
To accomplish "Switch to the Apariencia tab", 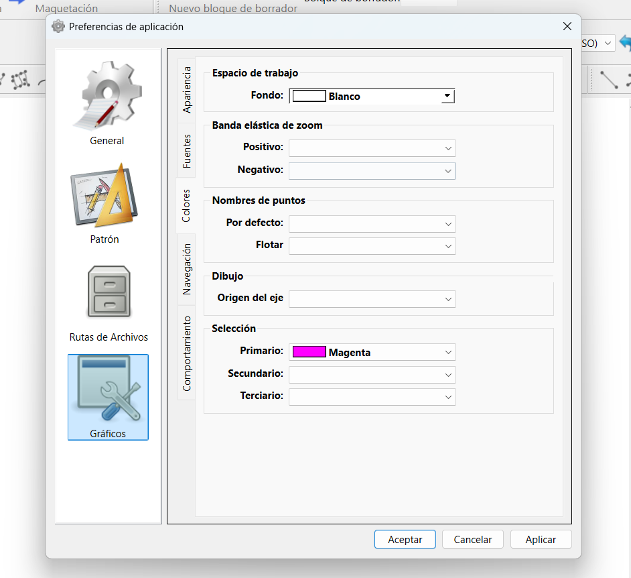I will tap(187, 89).
